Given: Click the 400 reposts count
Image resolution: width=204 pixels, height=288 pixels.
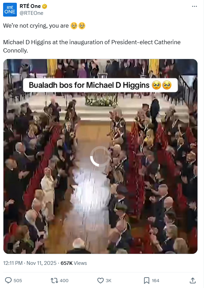Looking at the screenshot, I should [x=64, y=281].
